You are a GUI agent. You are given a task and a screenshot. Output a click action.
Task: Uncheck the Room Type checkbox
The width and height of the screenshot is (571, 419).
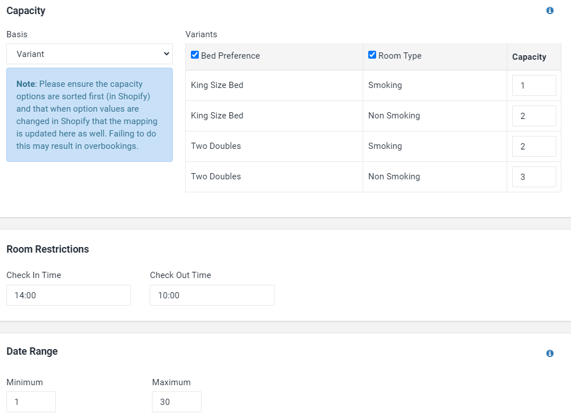372,55
